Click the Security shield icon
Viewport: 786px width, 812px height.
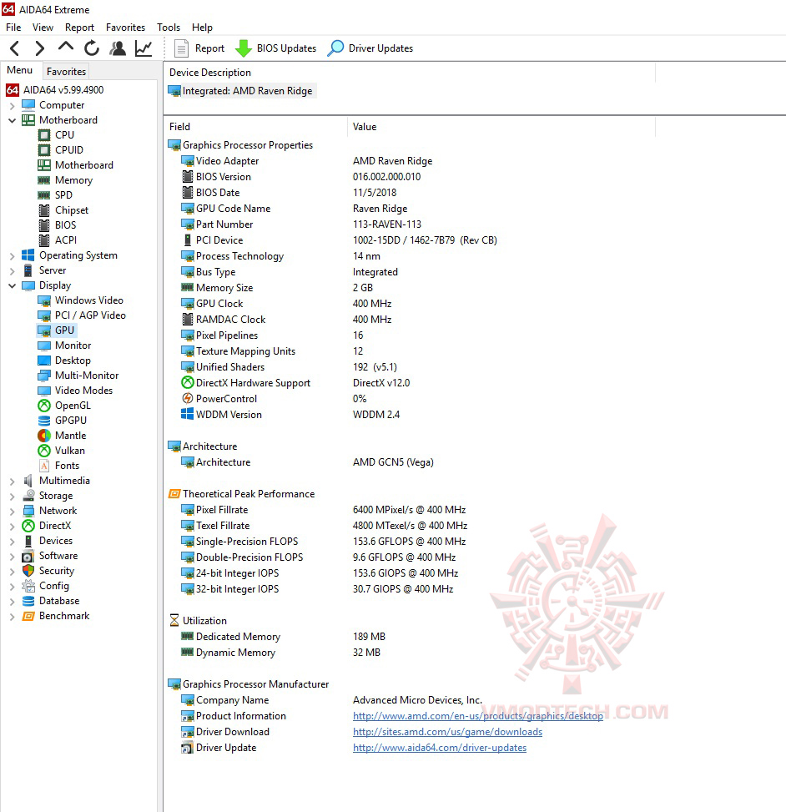click(28, 571)
